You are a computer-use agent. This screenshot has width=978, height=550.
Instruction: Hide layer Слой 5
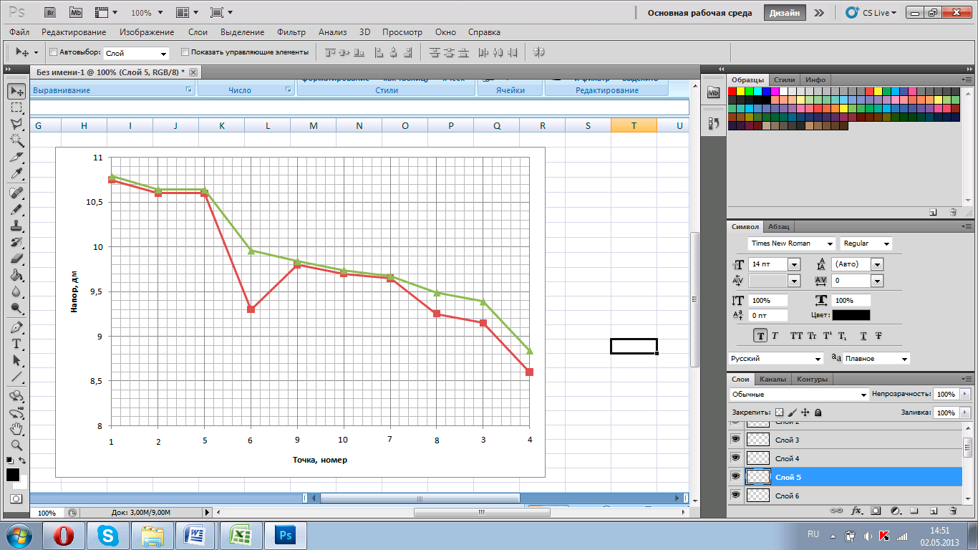pyautogui.click(x=735, y=476)
